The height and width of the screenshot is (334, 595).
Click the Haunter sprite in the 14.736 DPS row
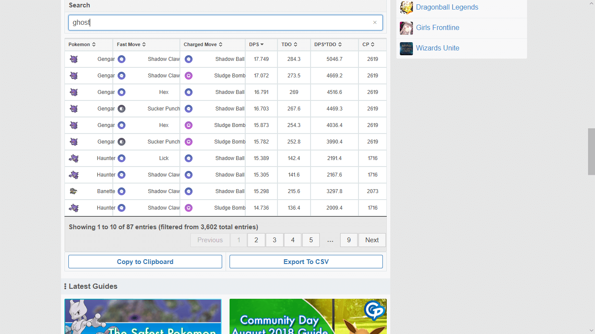(x=74, y=208)
